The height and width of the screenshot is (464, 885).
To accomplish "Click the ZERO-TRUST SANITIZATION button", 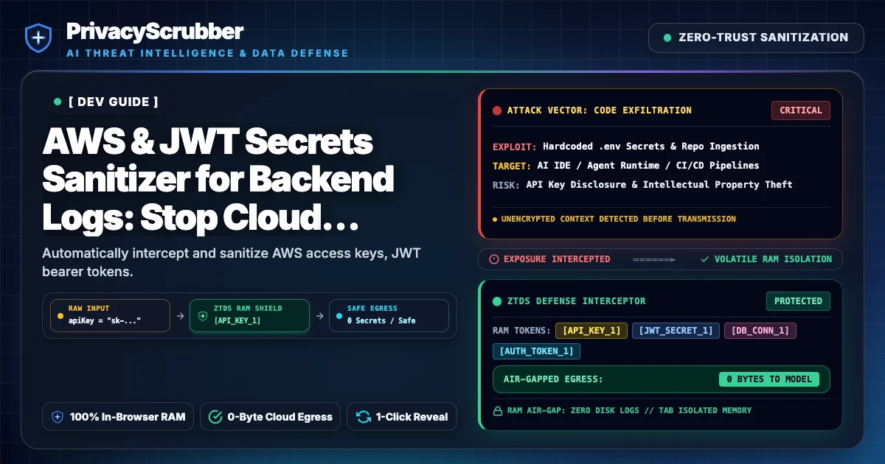I will pyautogui.click(x=756, y=38).
